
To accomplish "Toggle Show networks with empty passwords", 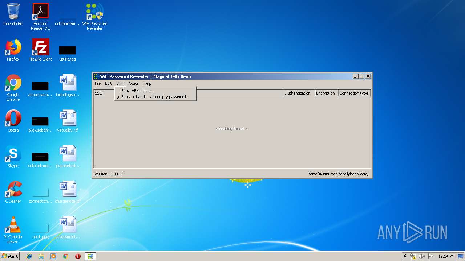I will 155,97.
